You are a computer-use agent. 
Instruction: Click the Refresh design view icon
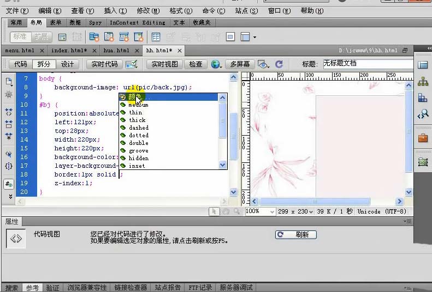(x=279, y=64)
